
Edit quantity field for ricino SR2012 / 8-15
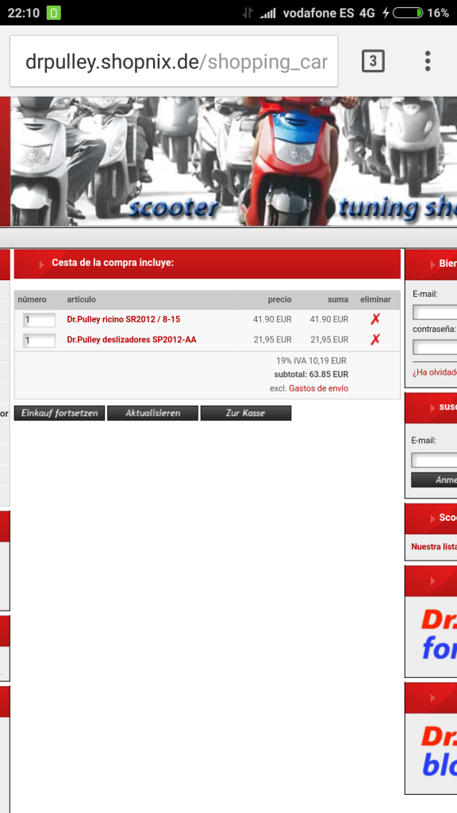[40, 320]
